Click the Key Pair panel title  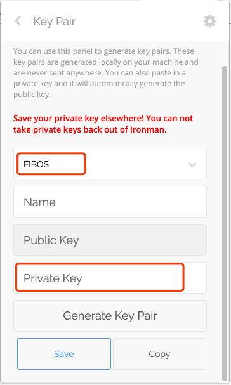point(55,22)
